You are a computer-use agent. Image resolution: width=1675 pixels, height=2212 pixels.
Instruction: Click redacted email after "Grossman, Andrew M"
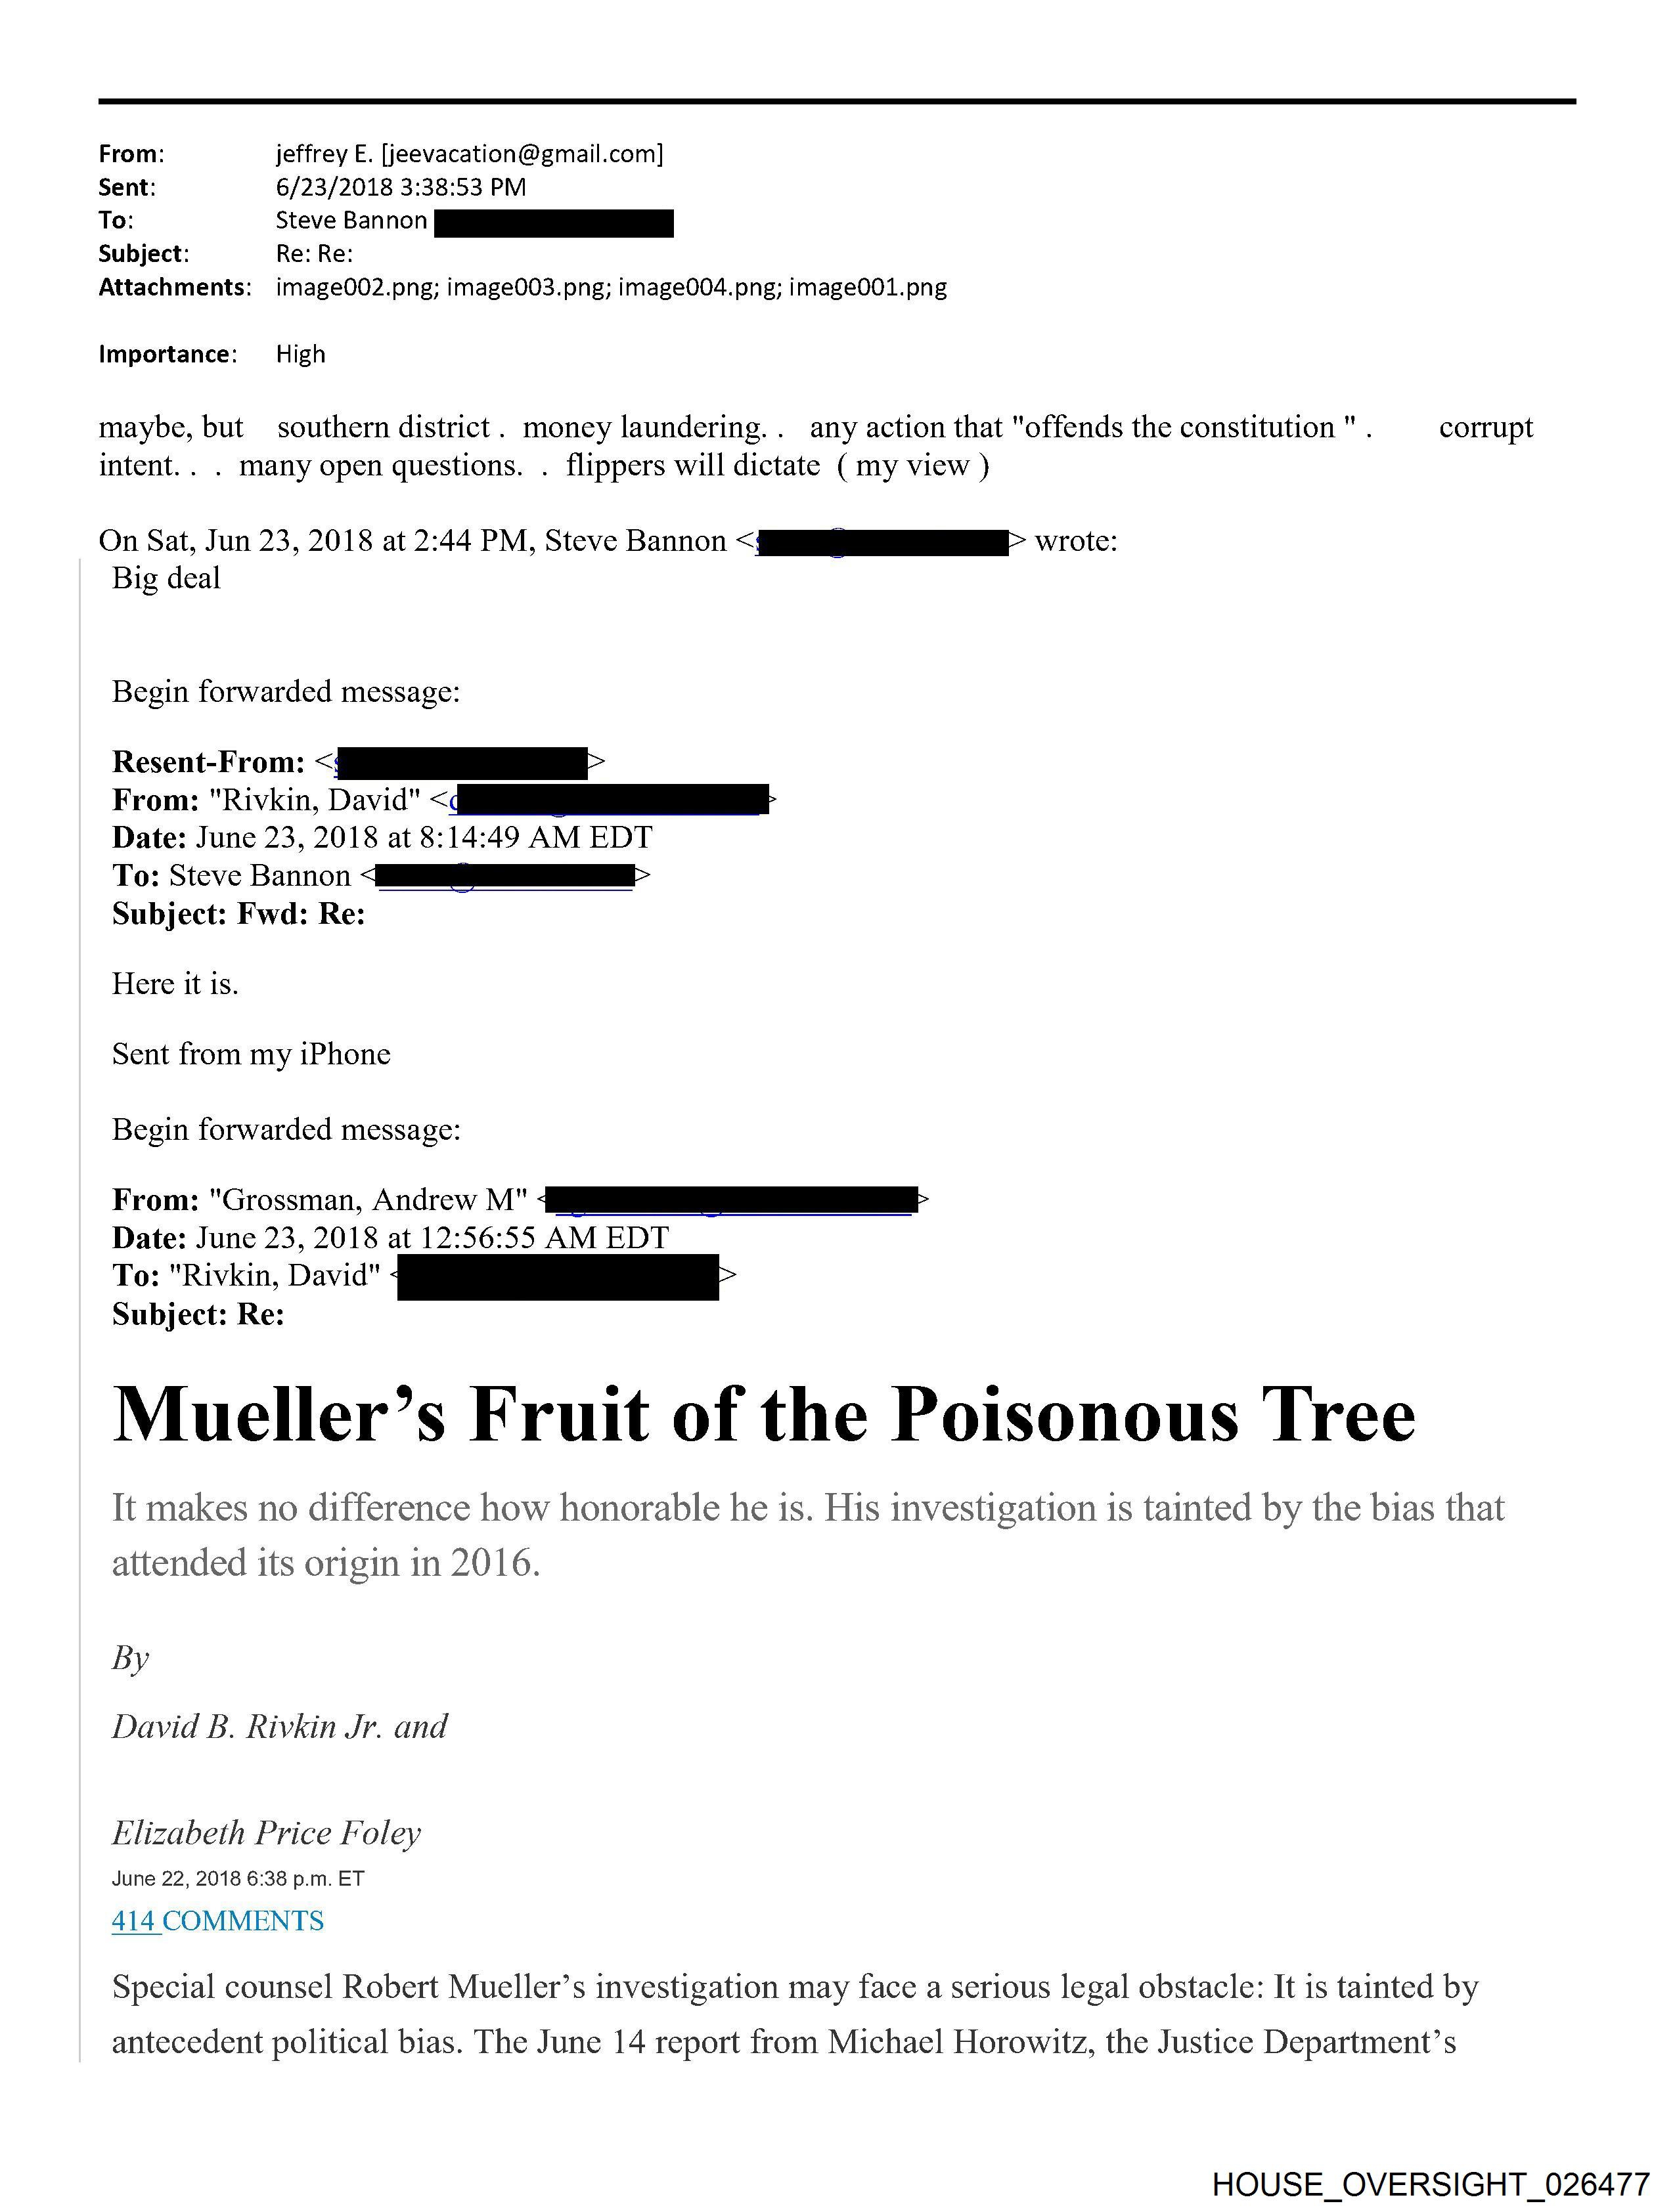(x=734, y=1199)
